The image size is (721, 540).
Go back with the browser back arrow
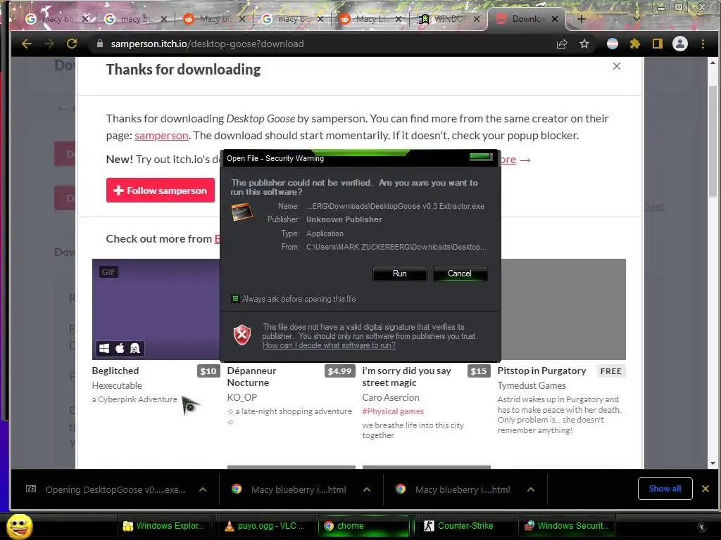click(x=27, y=44)
